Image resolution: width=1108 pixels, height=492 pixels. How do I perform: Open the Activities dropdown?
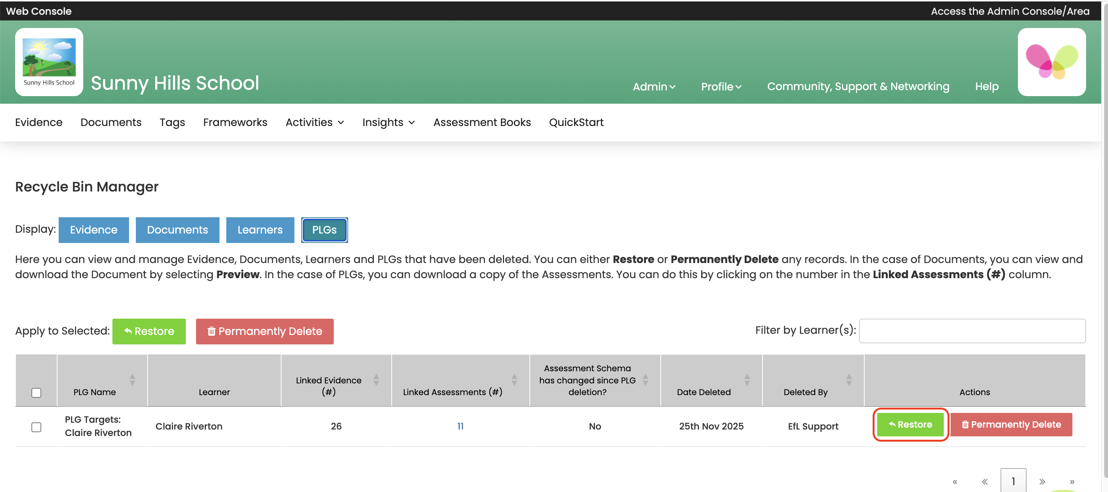(x=314, y=123)
